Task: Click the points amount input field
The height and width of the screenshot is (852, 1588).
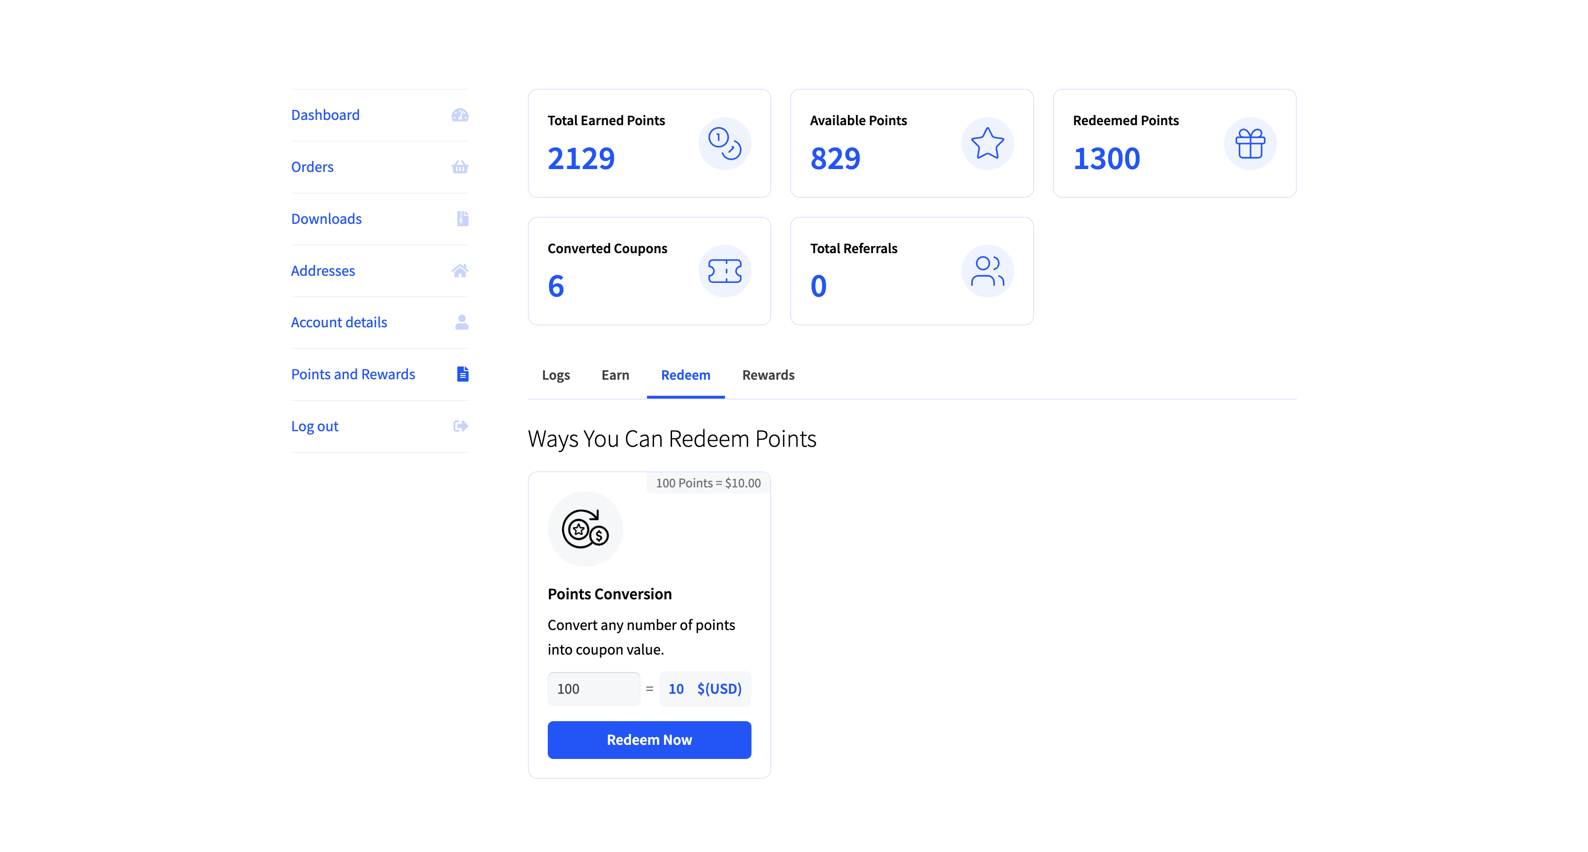Action: click(593, 689)
